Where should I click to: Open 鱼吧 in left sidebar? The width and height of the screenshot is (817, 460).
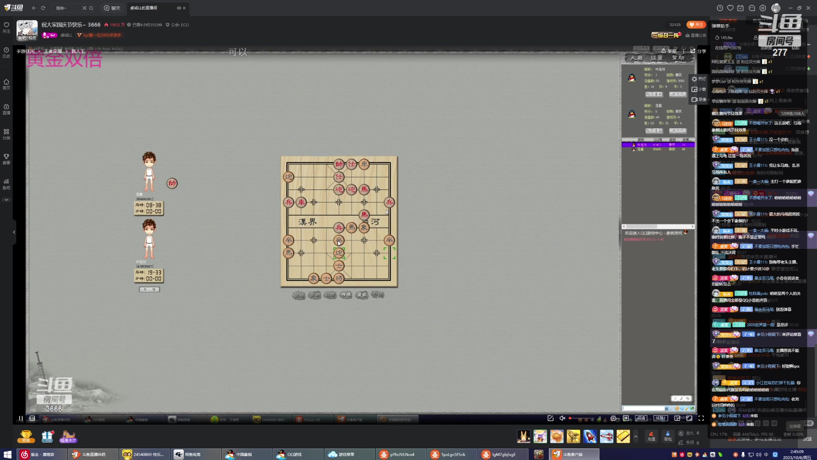[6, 184]
